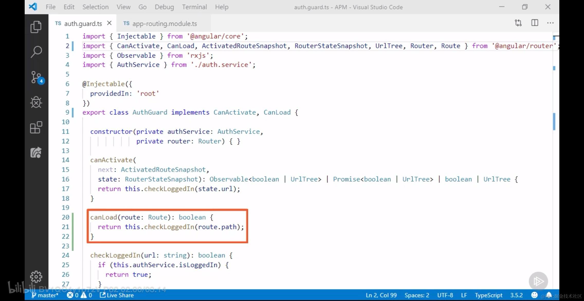Open the Selection menu

click(x=95, y=7)
